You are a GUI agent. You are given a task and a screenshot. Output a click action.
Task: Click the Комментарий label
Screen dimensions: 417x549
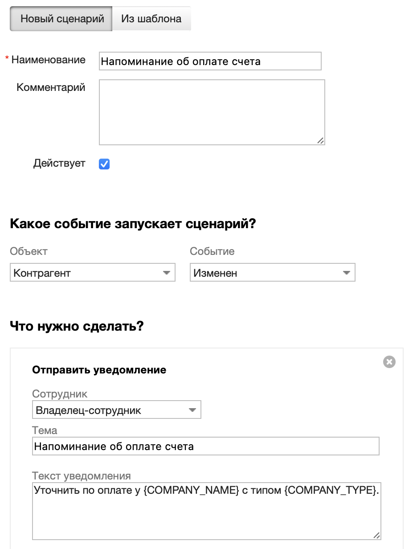pyautogui.click(x=51, y=87)
